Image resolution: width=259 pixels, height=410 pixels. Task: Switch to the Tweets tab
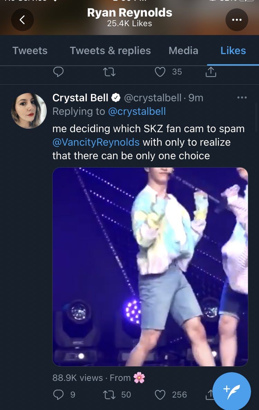(x=30, y=51)
